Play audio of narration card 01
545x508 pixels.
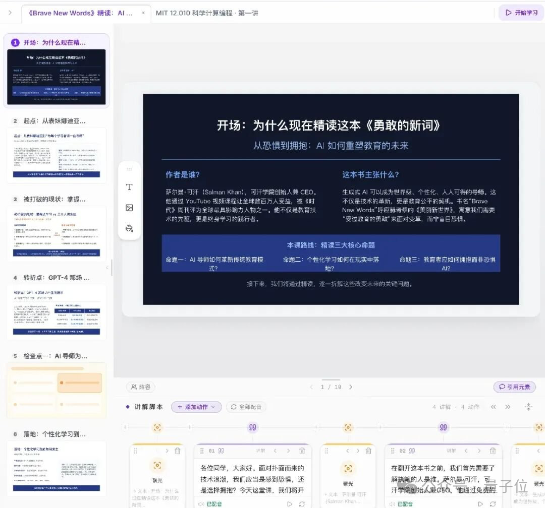click(x=290, y=504)
